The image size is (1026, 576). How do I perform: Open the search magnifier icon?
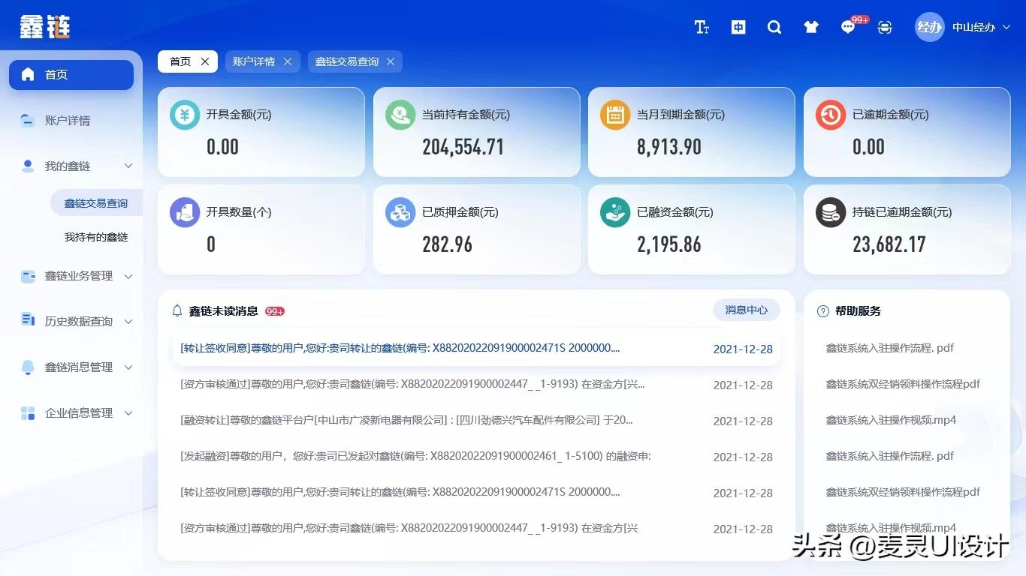coord(774,28)
